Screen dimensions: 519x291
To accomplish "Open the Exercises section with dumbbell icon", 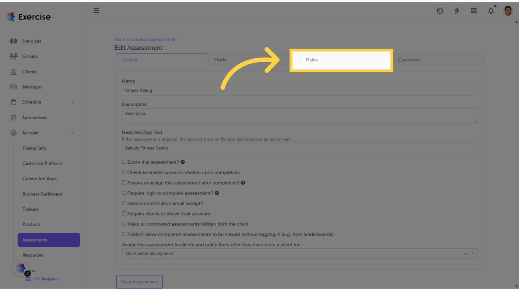I will click(x=13, y=41).
